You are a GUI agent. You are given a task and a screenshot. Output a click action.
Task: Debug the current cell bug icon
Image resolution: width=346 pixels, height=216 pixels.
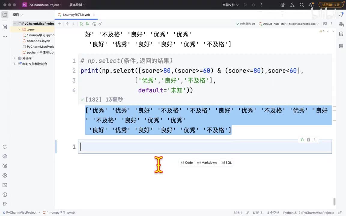[302, 140]
